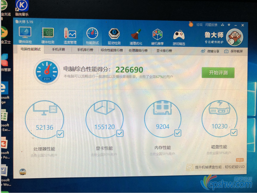Click the 显卡性能 label

pyautogui.click(x=104, y=148)
